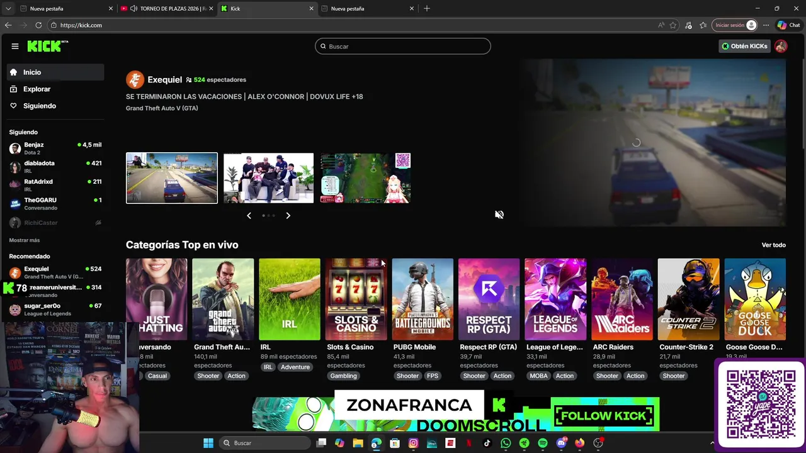Open Exequiel's channel avatar in featured stream
This screenshot has width=806, height=453.
point(135,80)
